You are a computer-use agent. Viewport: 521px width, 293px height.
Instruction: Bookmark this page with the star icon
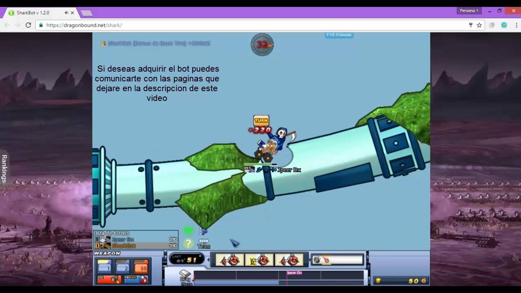tap(479, 25)
